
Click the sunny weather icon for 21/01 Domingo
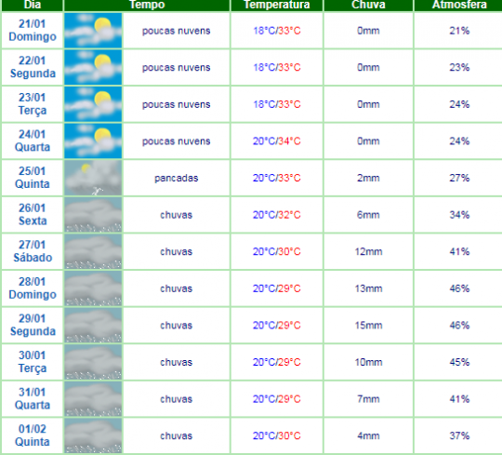(93, 31)
